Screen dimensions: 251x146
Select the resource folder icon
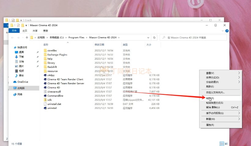(x=45, y=71)
